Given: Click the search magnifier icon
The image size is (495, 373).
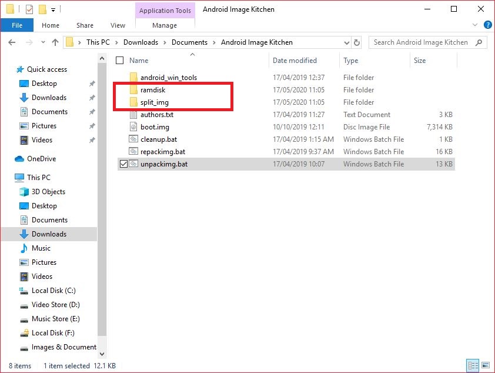Looking at the screenshot, I should click(x=479, y=42).
